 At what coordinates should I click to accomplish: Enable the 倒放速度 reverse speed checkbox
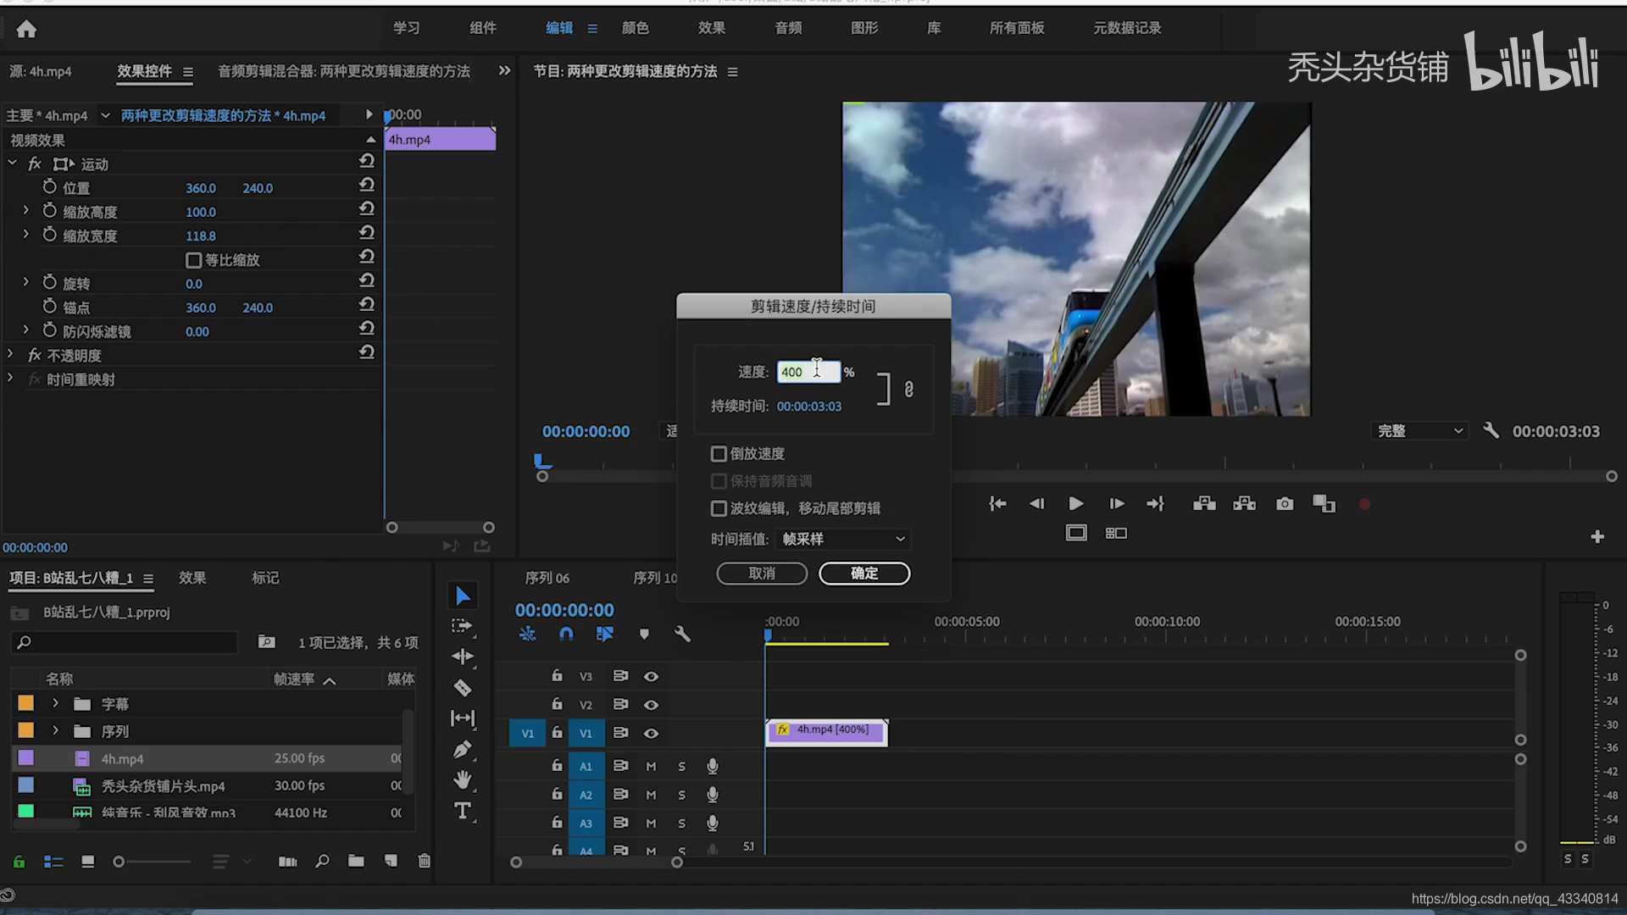[719, 454]
